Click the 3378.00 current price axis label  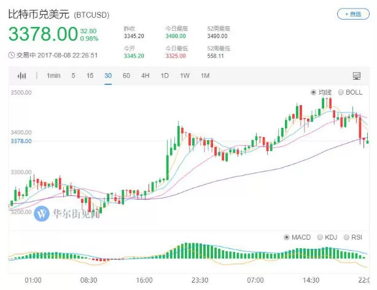(x=21, y=141)
